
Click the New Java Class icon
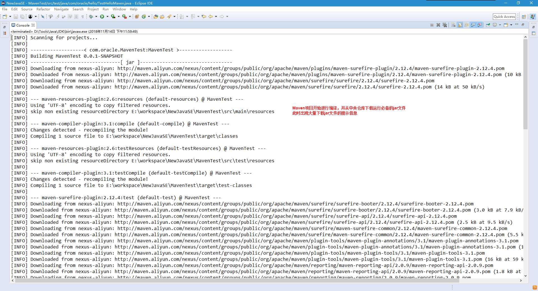[144, 17]
